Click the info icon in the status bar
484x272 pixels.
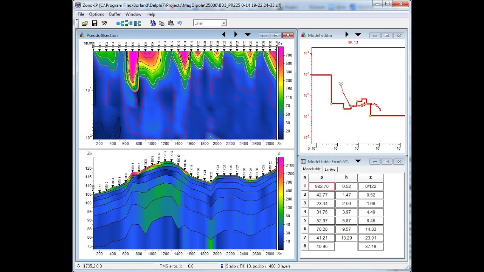[x=222, y=266]
